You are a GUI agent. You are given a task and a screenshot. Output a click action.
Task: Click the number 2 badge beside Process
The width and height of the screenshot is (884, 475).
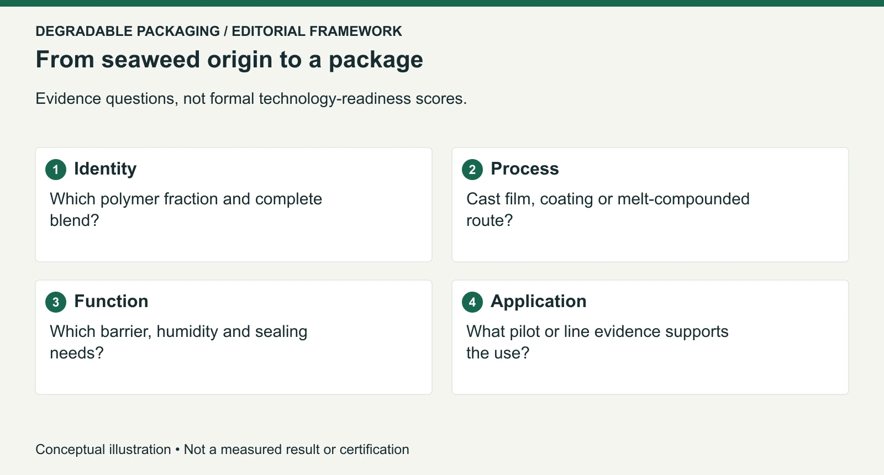(x=472, y=170)
